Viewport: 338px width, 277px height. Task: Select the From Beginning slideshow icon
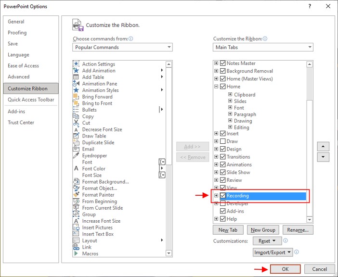tap(76, 201)
